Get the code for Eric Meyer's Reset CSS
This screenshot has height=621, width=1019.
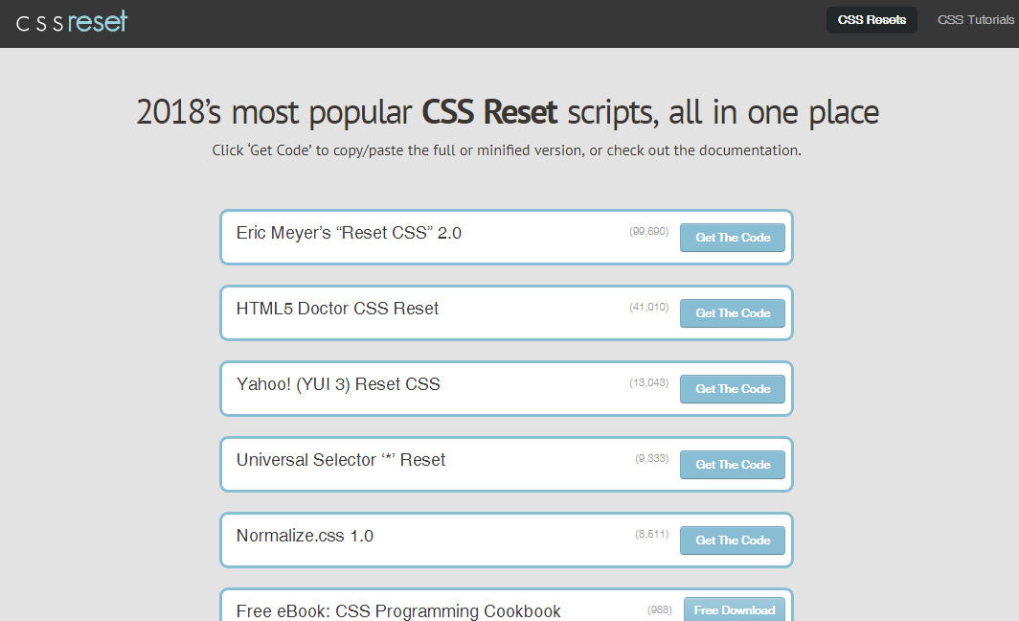(733, 238)
